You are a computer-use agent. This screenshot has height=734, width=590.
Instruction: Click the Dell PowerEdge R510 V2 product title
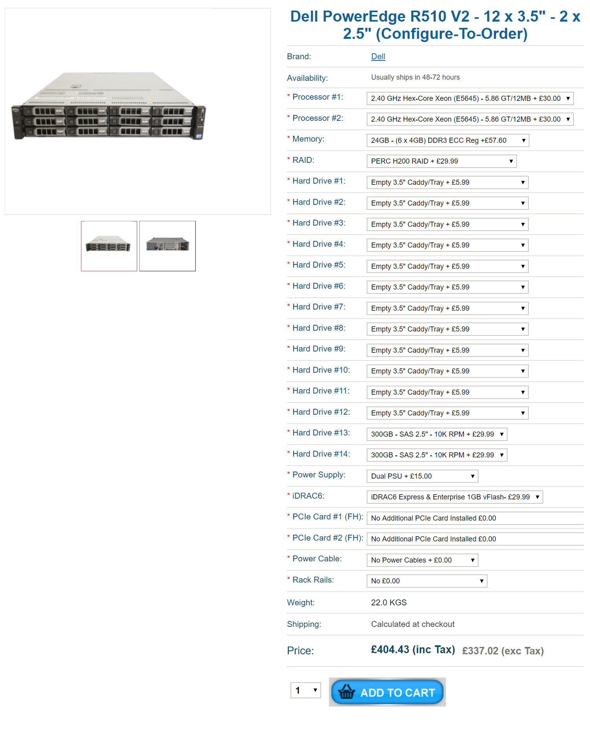(x=435, y=25)
